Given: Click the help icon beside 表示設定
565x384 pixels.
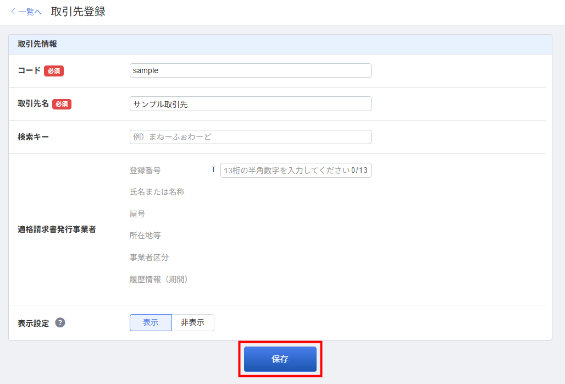Looking at the screenshot, I should (60, 323).
